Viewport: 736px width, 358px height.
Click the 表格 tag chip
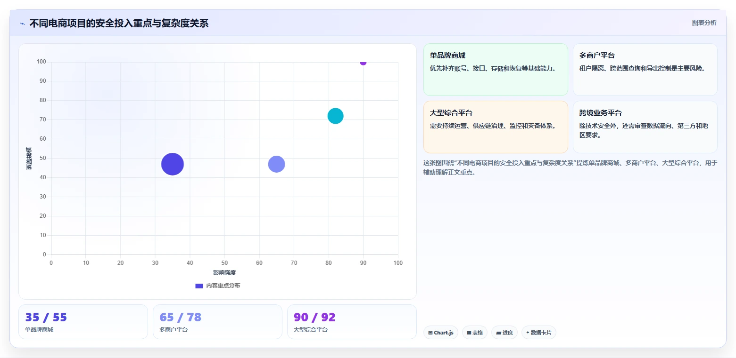(475, 333)
